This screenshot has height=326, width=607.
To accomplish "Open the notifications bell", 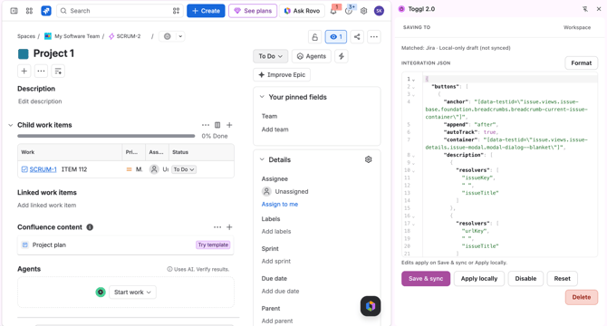I will (x=333, y=11).
